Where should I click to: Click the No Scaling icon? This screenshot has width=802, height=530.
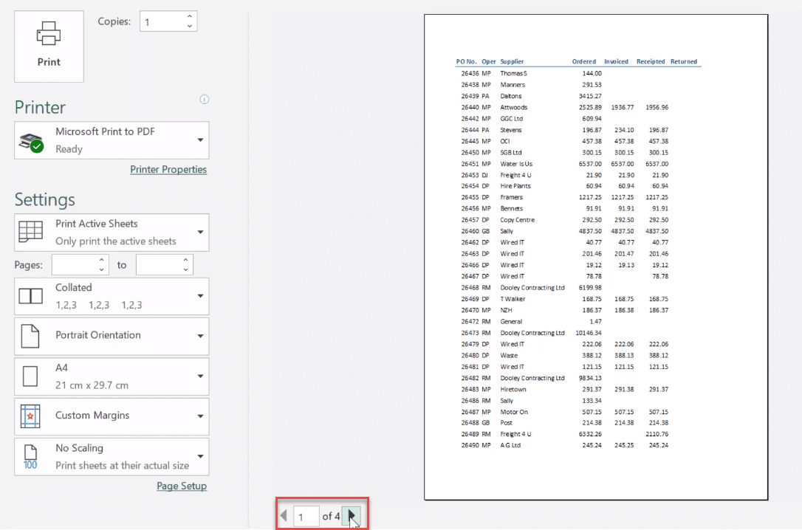[30, 456]
